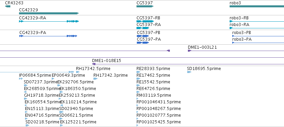Click the CG42329-RA transcript glyph
Screen dimensions: 284x127
pos(49,21)
